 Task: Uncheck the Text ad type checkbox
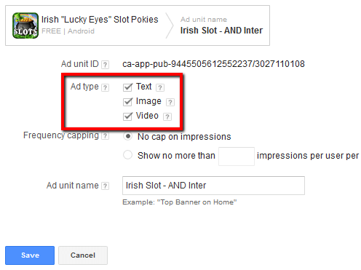[x=127, y=87]
